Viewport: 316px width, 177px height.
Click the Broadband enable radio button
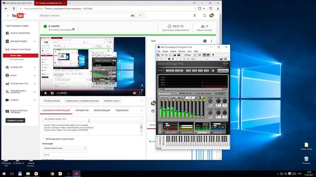[178, 93]
